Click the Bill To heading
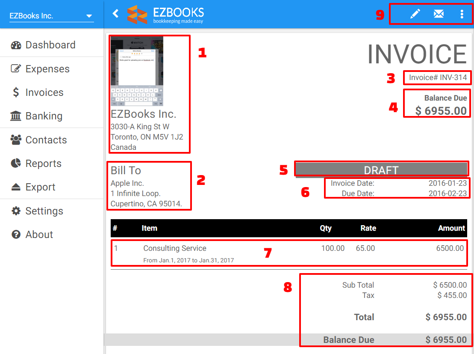The image size is (474, 354). [126, 170]
